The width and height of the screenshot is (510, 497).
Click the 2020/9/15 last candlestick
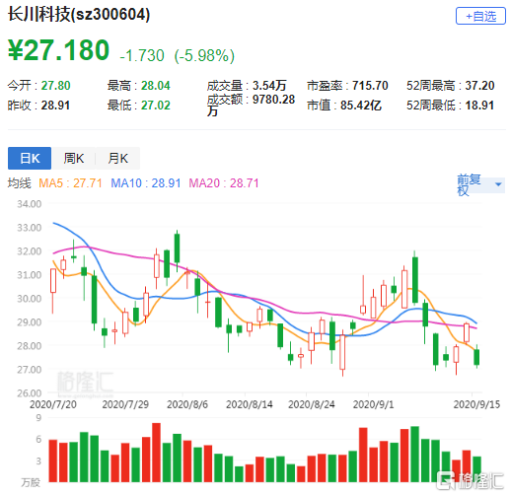pyautogui.click(x=476, y=357)
